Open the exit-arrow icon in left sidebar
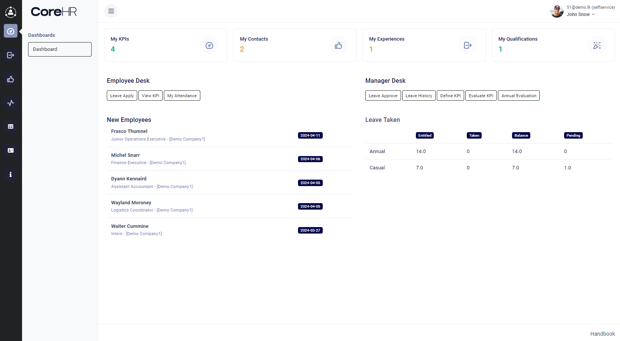 pyautogui.click(x=11, y=55)
